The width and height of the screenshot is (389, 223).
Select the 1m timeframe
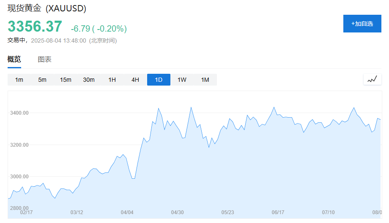coord(19,80)
